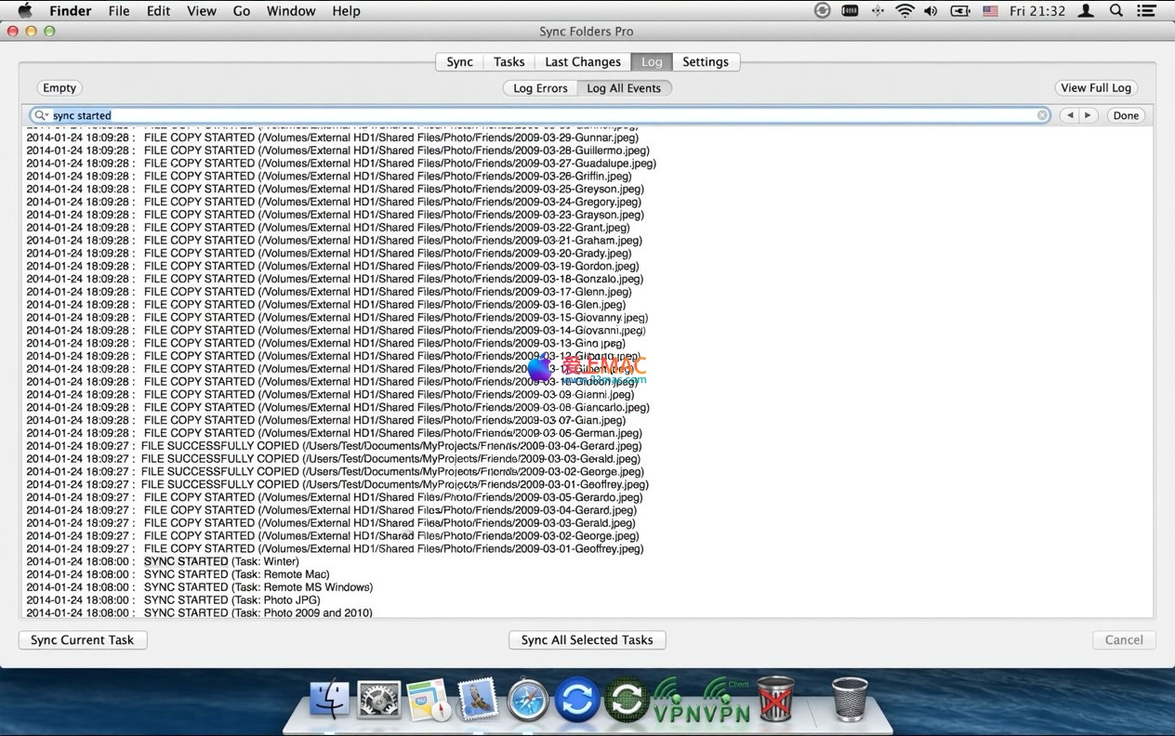The height and width of the screenshot is (736, 1175).
Task: Clear the search field with the X icon
Action: 1043,115
